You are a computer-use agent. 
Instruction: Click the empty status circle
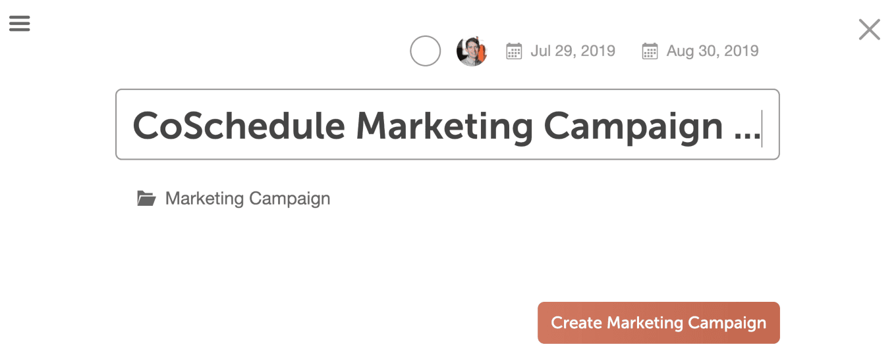(425, 51)
